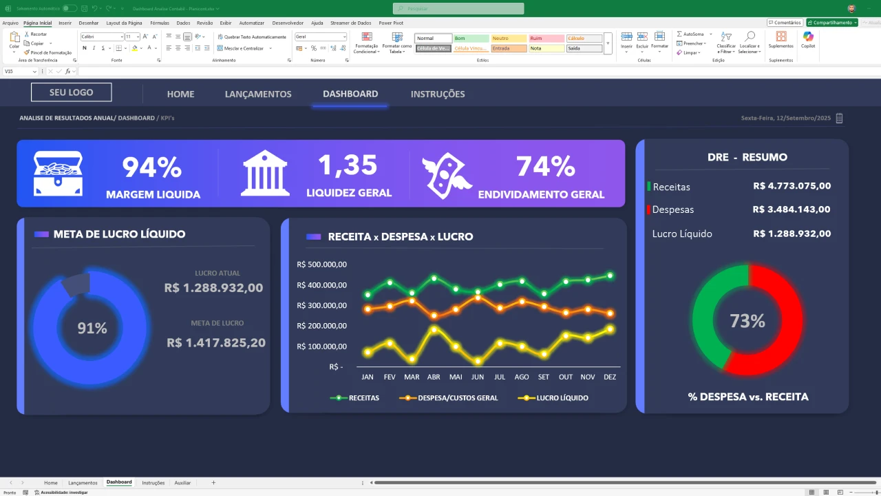Apply percent style number format

click(314, 48)
